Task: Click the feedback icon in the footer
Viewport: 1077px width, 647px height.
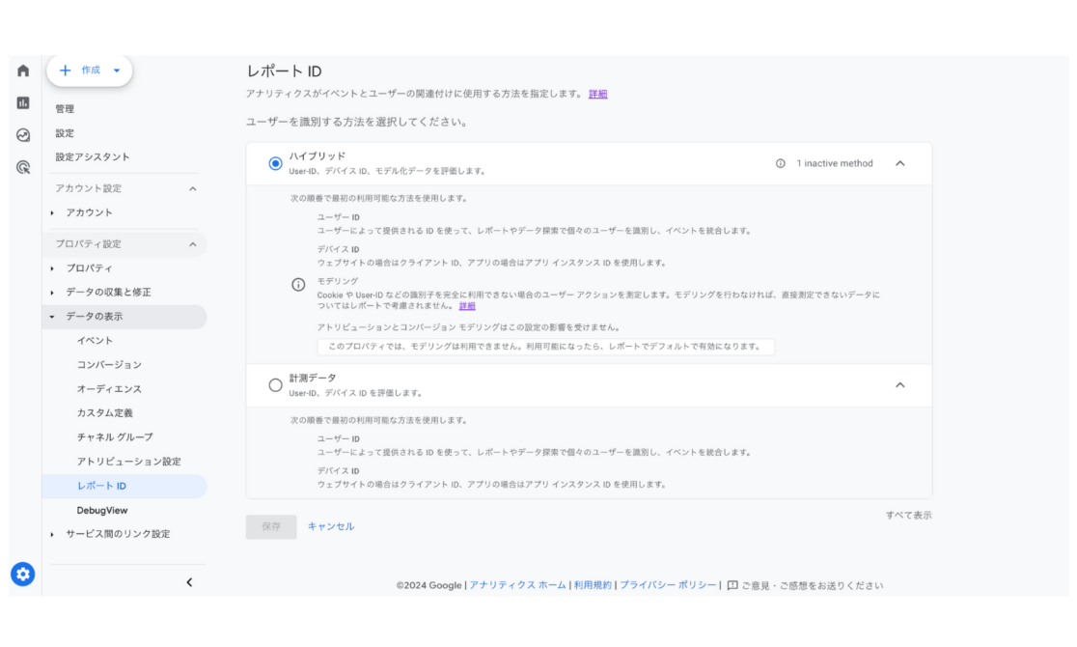Action: click(x=732, y=585)
